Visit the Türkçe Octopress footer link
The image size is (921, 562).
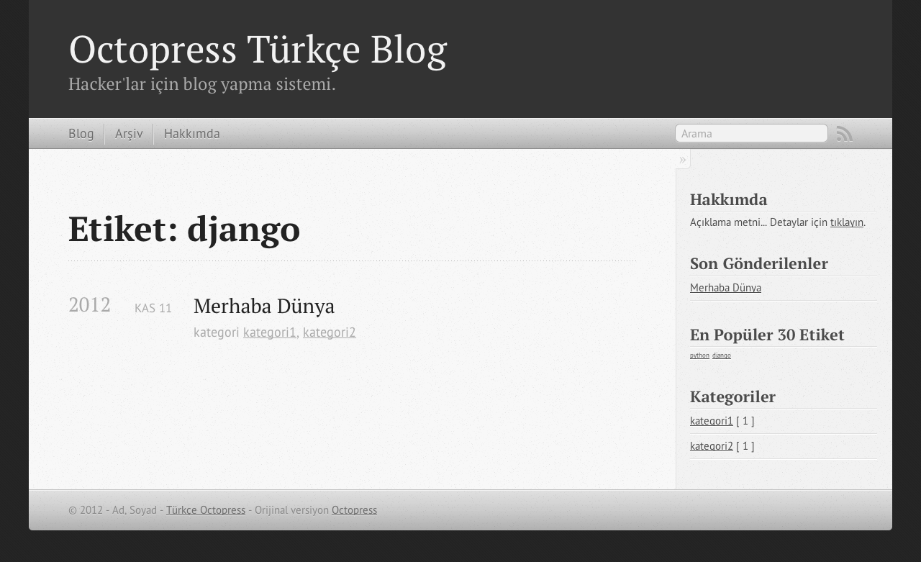click(x=206, y=510)
